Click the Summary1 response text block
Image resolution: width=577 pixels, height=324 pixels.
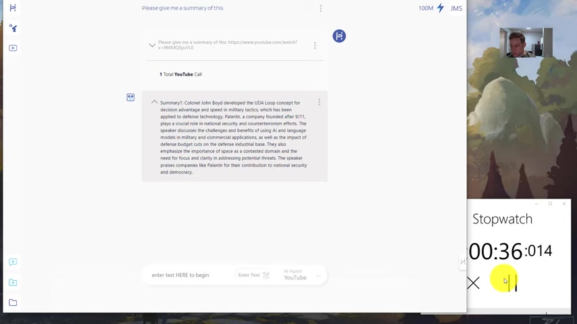(234, 137)
